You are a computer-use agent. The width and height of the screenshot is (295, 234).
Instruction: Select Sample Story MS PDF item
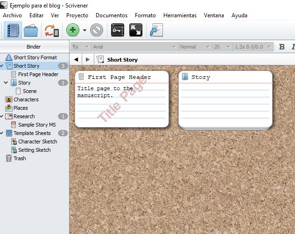(x=37, y=125)
